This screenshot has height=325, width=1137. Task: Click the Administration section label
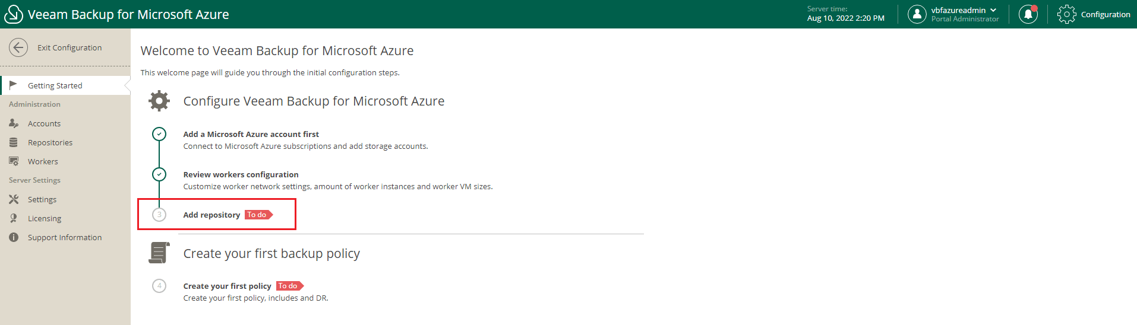tap(34, 104)
